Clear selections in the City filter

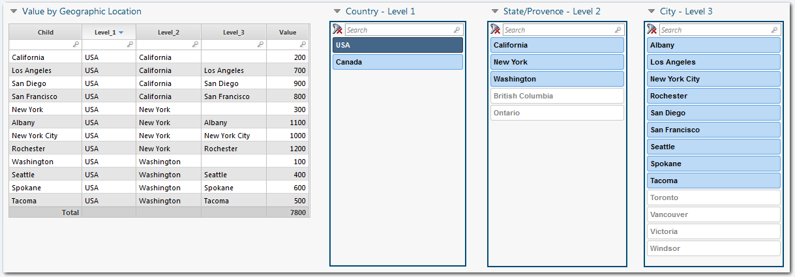tap(652, 29)
